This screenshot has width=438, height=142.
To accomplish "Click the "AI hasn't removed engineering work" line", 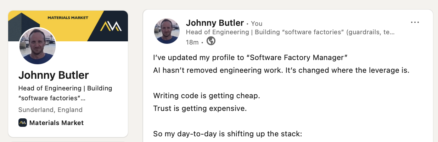I will pos(281,70).
